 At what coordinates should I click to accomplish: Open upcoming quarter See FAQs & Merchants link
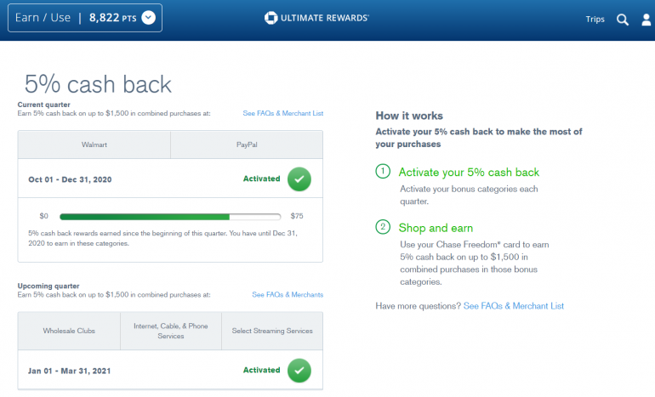tap(288, 295)
